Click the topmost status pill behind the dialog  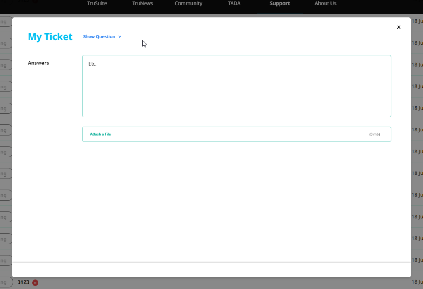pos(5,21)
